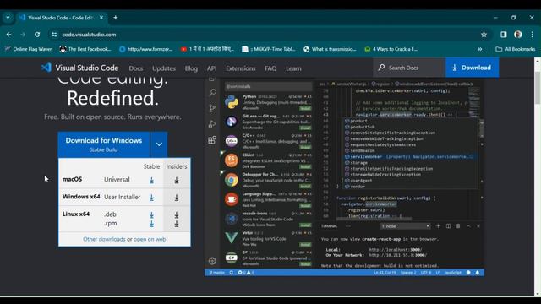This screenshot has height=304, width=541.
Task: Open the Extensions page
Action: [x=240, y=68]
